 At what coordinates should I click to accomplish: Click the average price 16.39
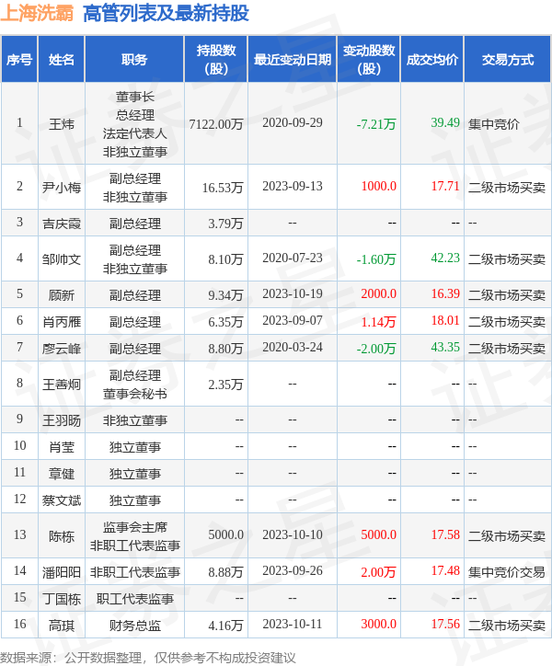445,293
